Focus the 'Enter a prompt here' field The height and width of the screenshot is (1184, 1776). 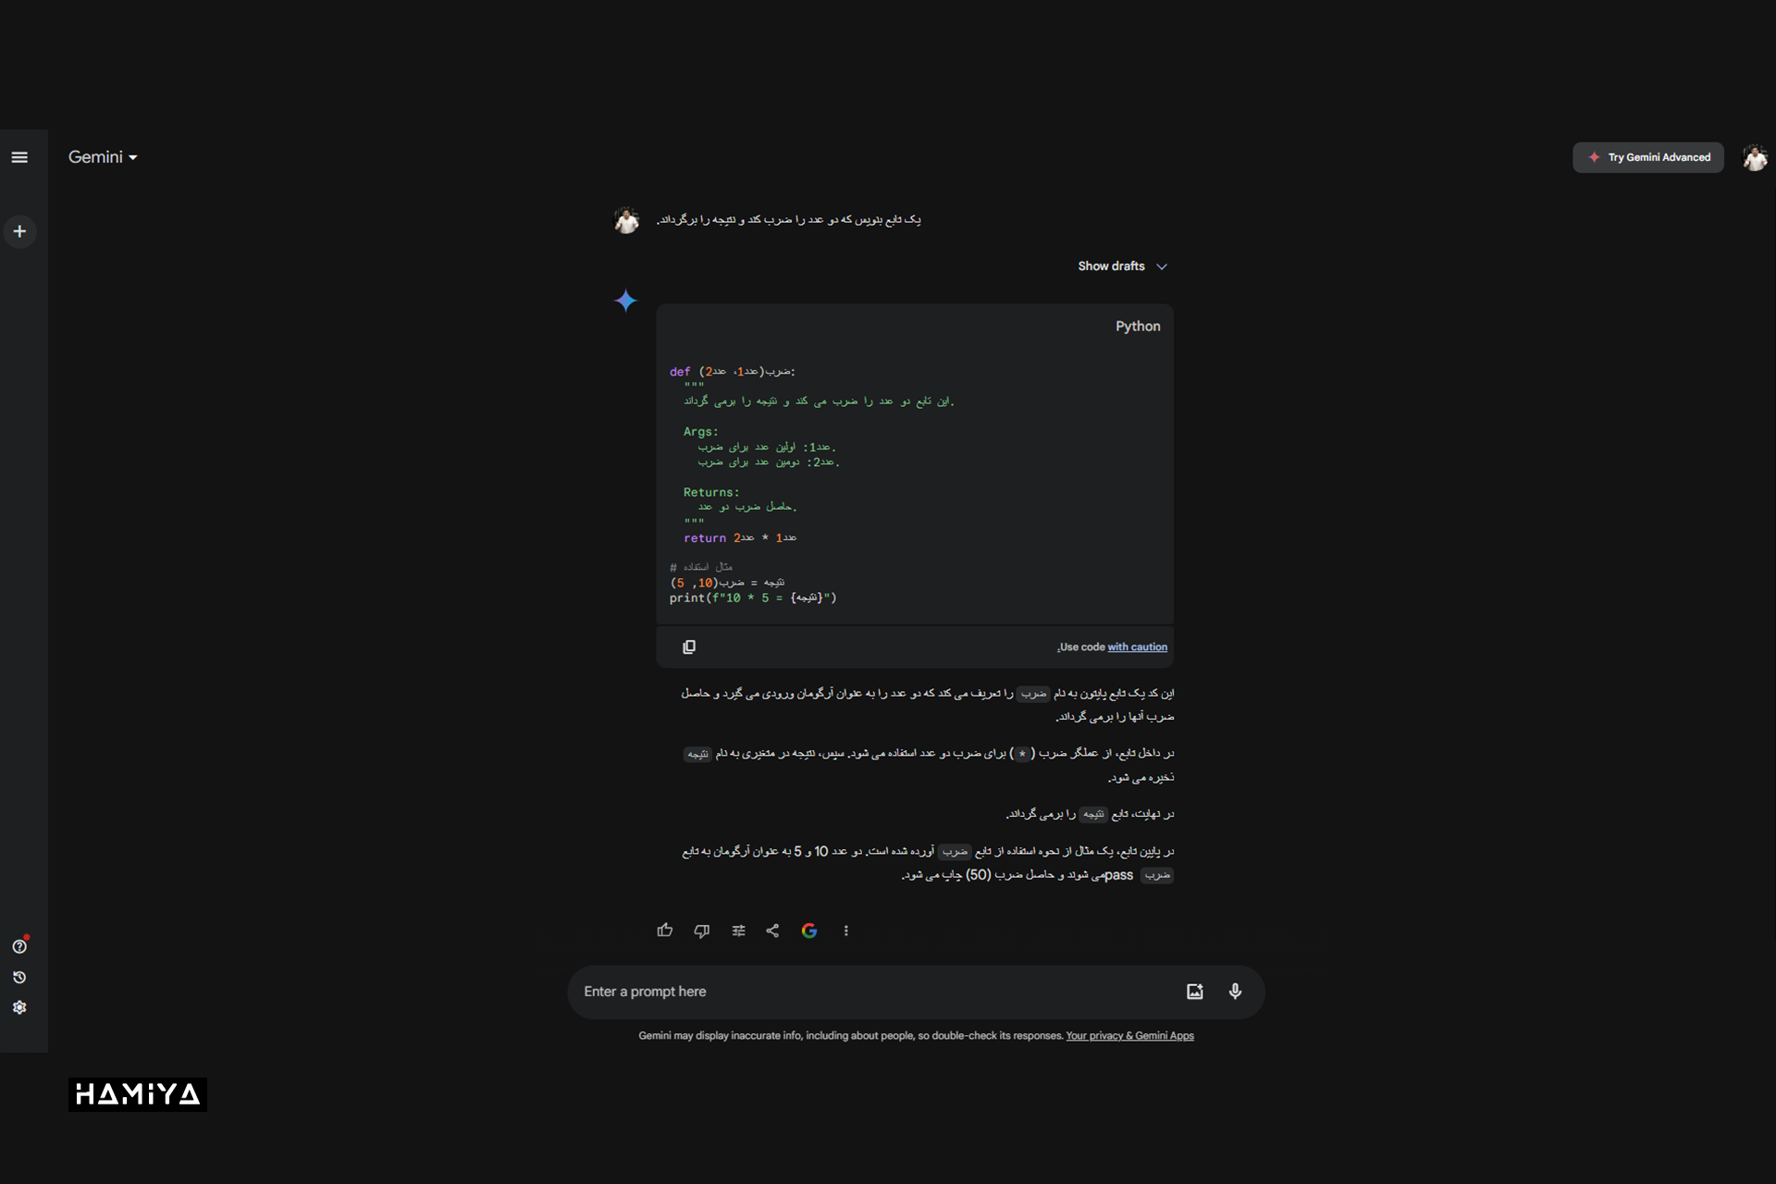pyautogui.click(x=869, y=992)
